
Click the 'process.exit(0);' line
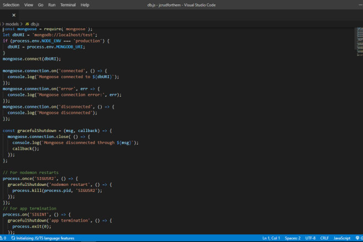(x=32, y=227)
